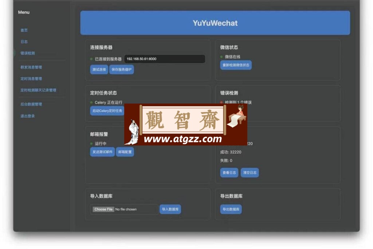
Task: Start Celery with 启动Celery定时任务 button
Action: 107,111
